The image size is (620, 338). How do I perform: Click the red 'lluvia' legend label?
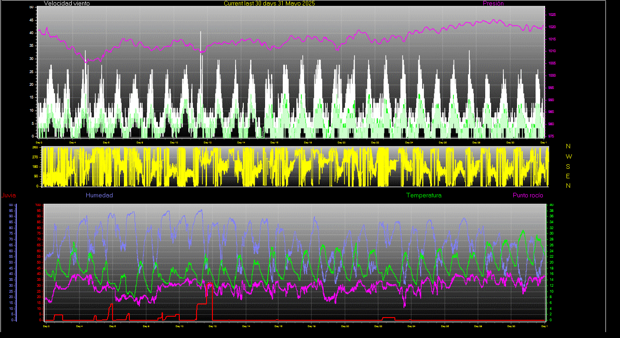[x=9, y=196]
